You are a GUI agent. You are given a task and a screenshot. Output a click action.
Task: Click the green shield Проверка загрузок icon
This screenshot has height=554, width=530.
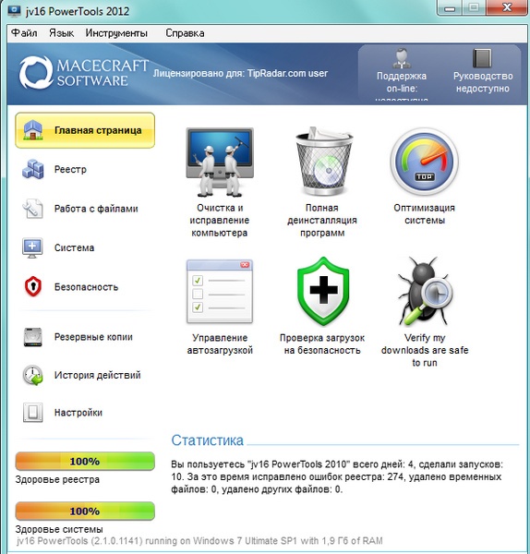pyautogui.click(x=323, y=291)
